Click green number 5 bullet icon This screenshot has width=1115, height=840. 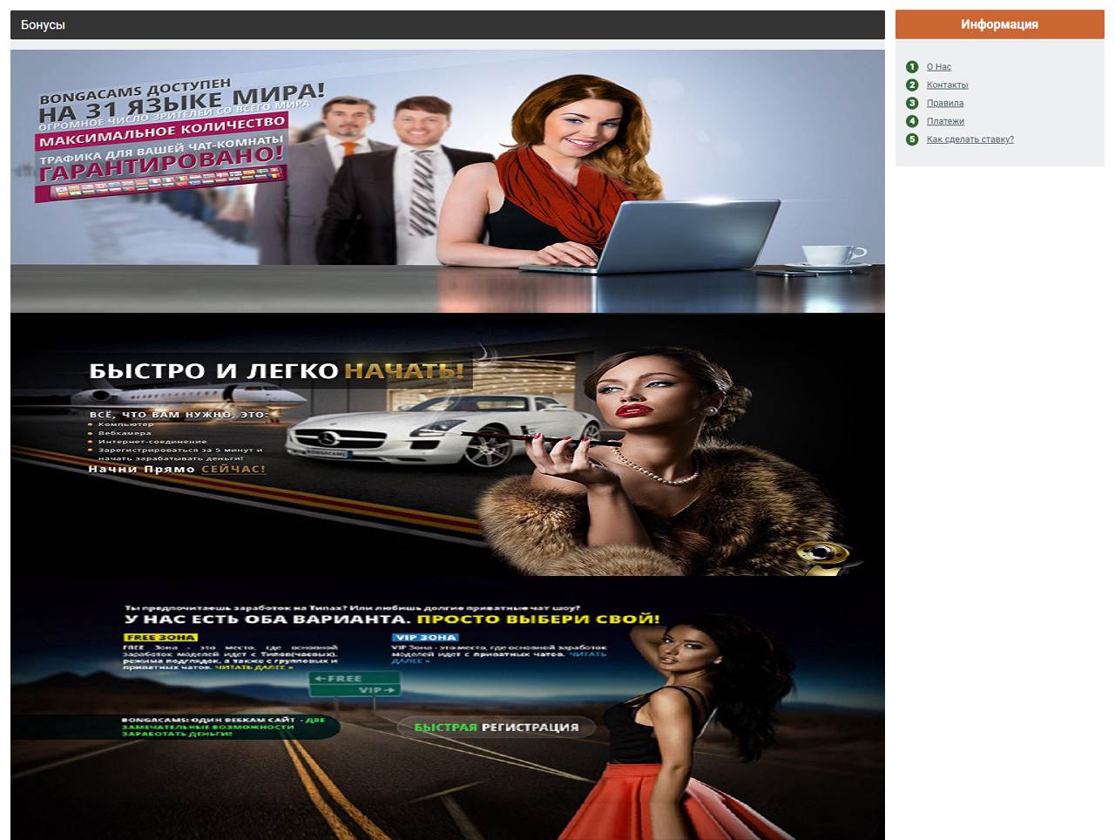click(912, 139)
